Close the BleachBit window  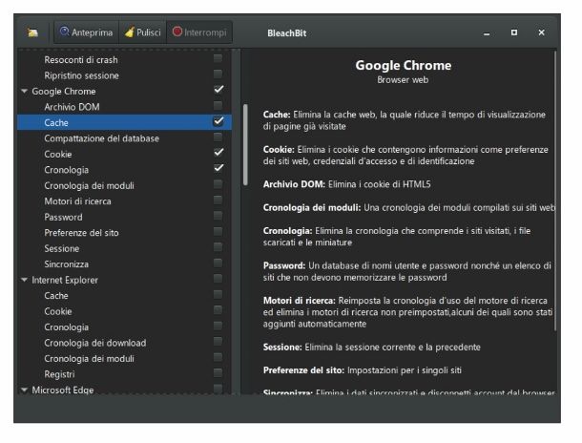tap(541, 32)
